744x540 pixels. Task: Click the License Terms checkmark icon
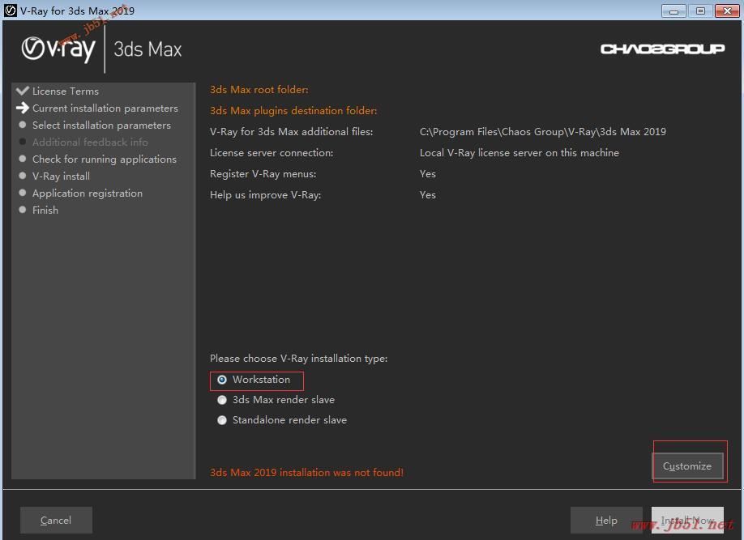point(23,91)
